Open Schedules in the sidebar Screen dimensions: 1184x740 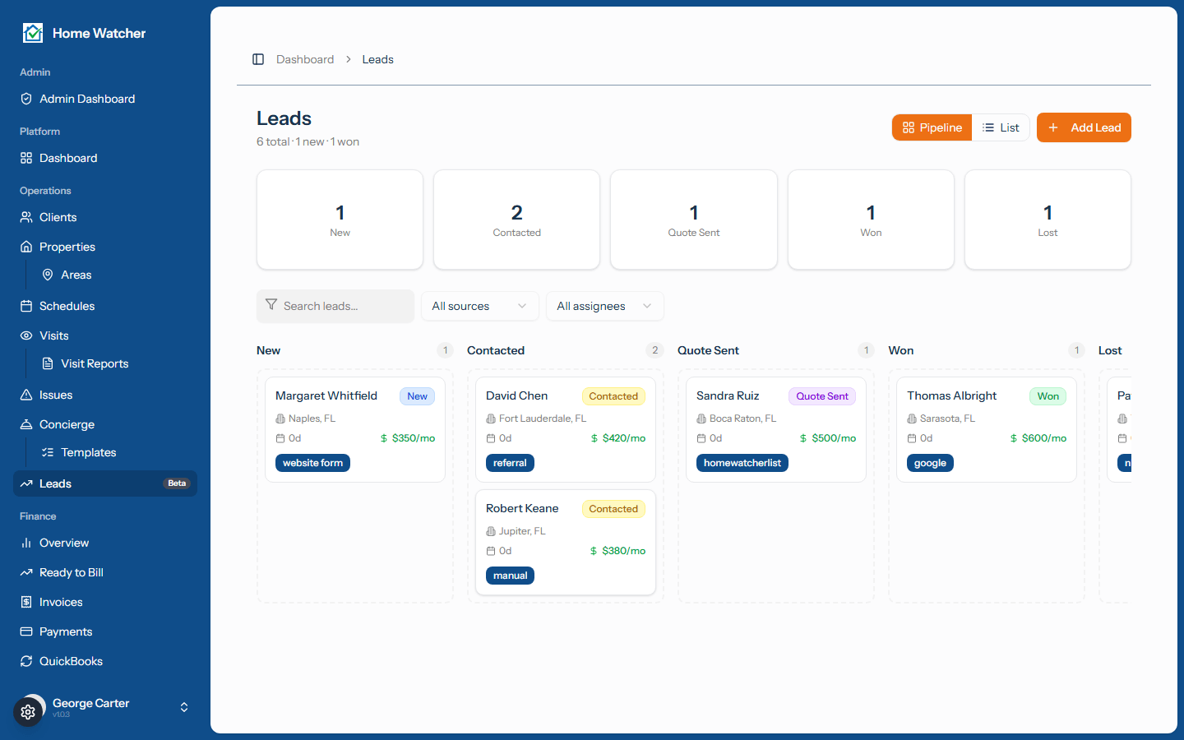coord(105,306)
